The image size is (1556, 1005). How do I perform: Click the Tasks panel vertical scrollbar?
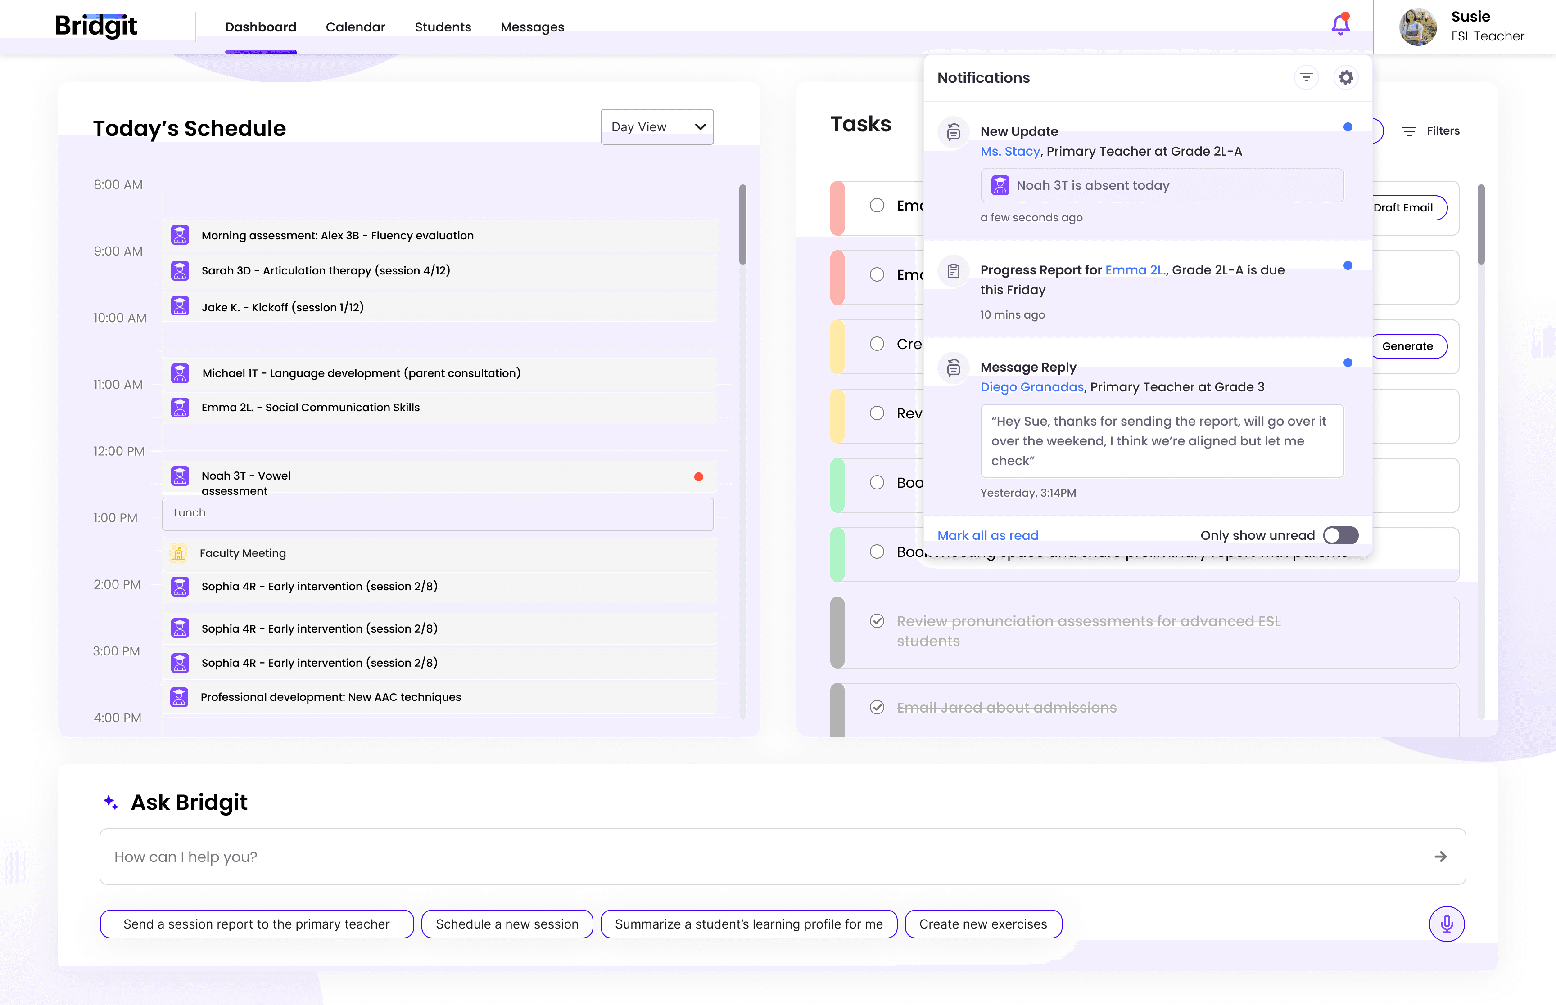[x=1480, y=224]
